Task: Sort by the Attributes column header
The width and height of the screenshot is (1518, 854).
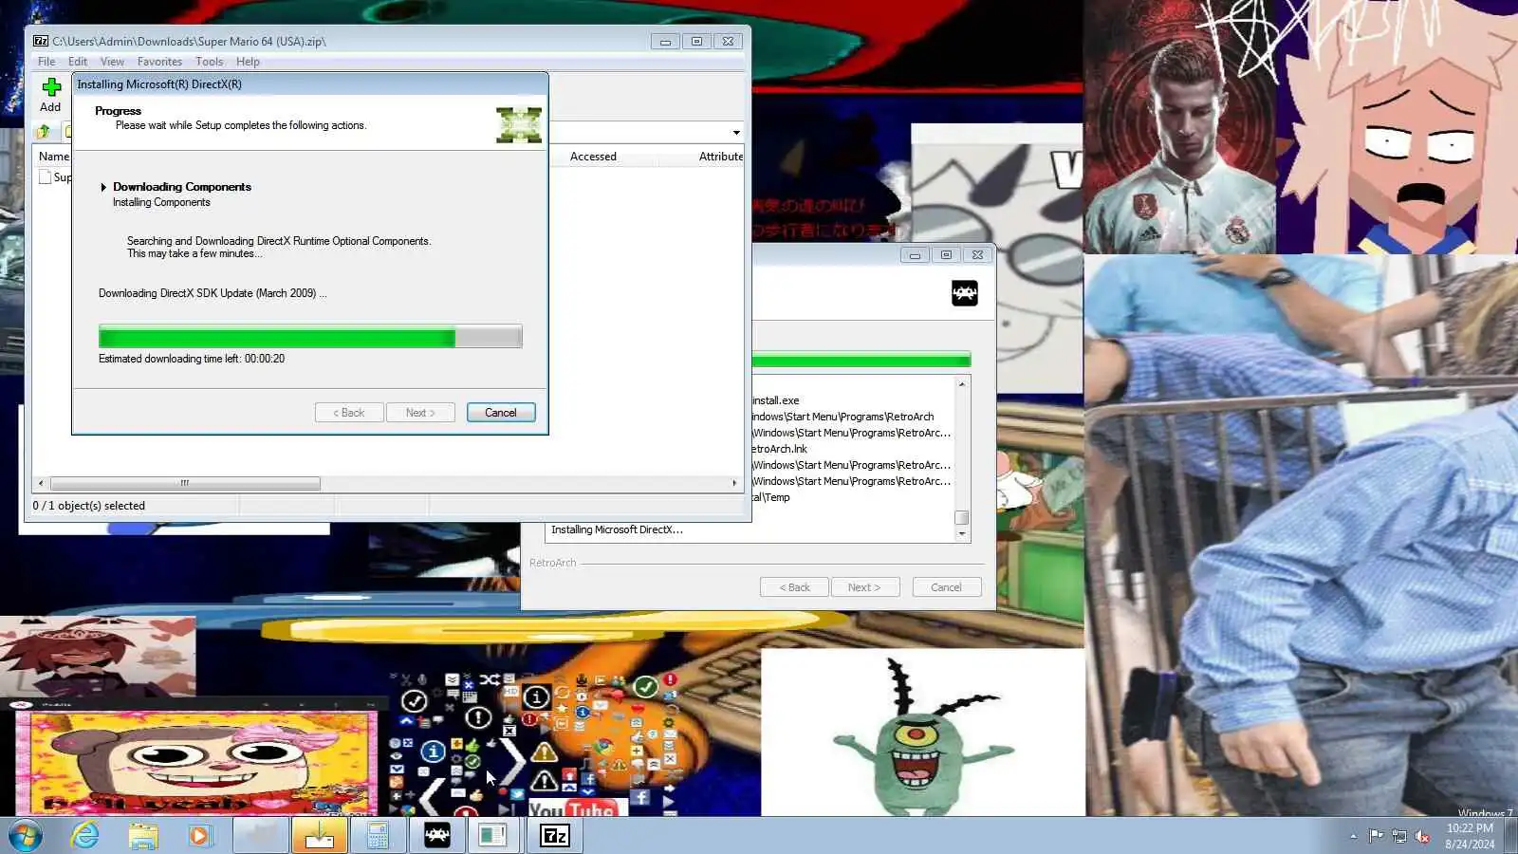Action: click(721, 157)
